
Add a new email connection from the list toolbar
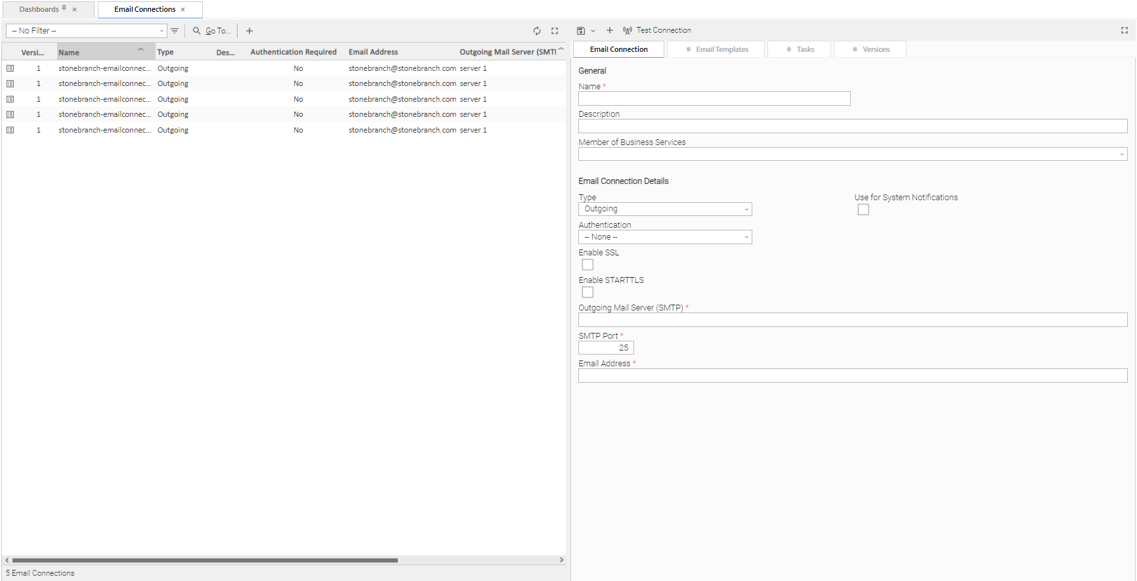click(249, 31)
